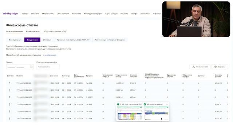This screenshot has height=131, width=233.
Task: Click the sales value 4 504,84
Action: [90, 90]
